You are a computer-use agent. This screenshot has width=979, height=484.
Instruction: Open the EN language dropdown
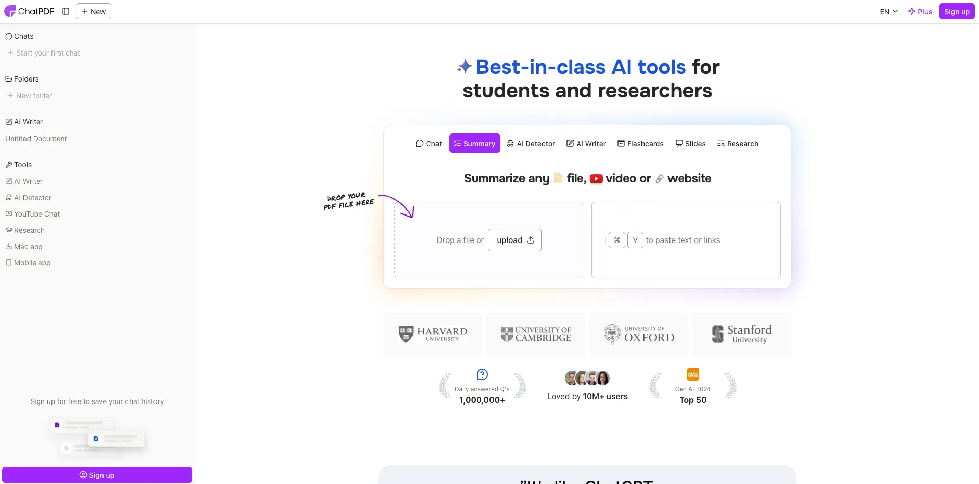pyautogui.click(x=889, y=11)
